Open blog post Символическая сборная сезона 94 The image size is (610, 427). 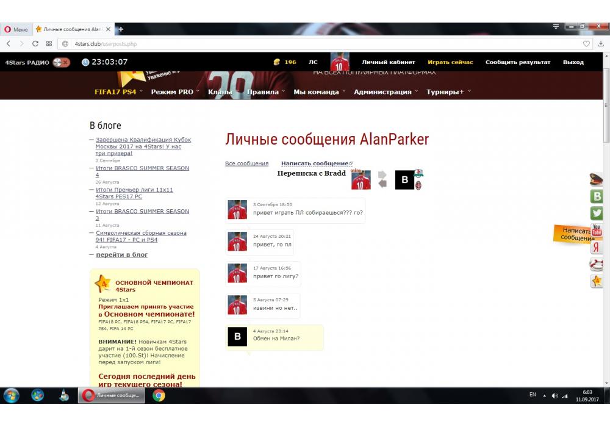pyautogui.click(x=141, y=236)
